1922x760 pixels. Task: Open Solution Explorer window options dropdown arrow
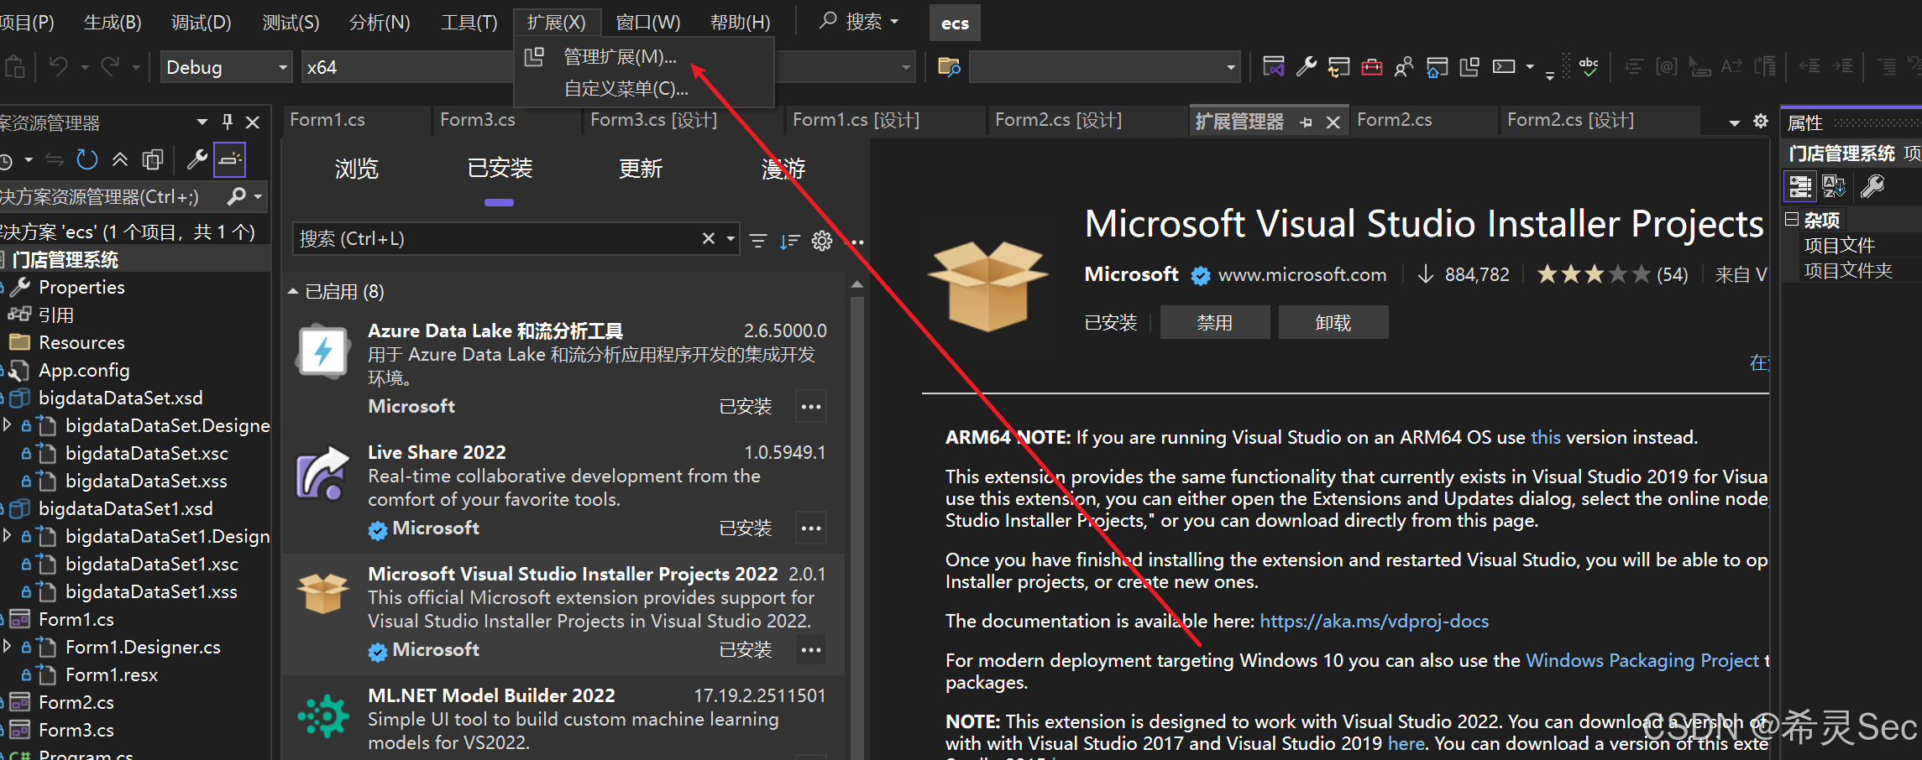coord(202,122)
